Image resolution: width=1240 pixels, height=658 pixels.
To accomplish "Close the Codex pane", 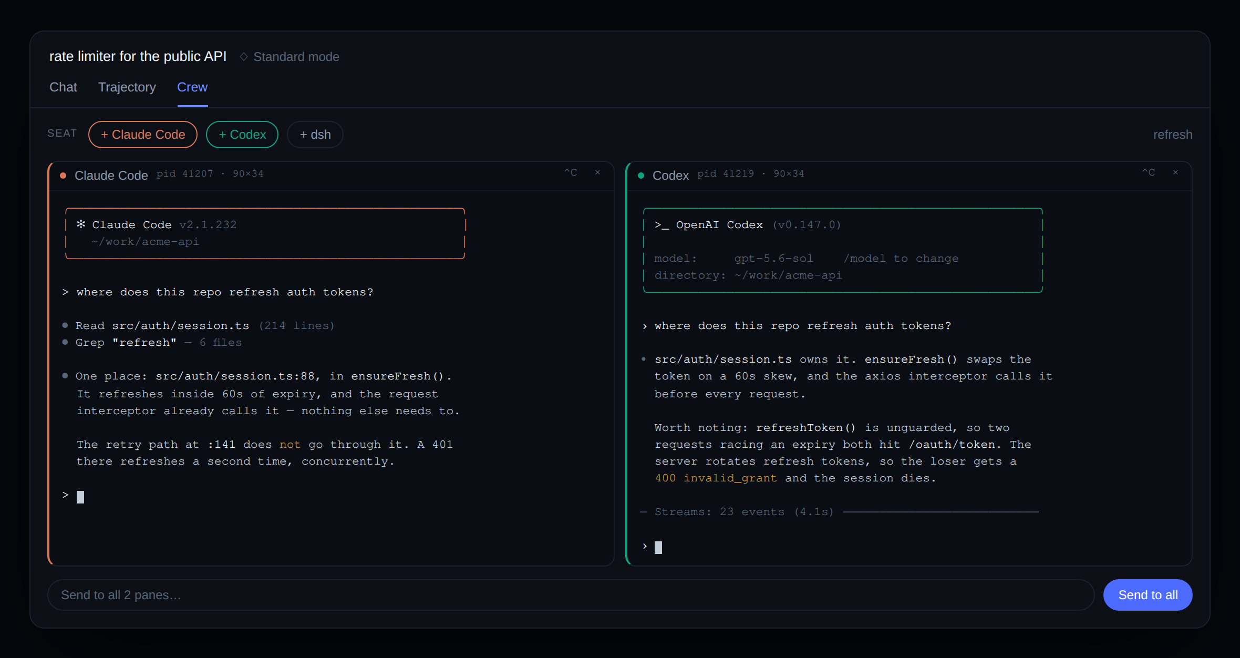I will pyautogui.click(x=1175, y=172).
